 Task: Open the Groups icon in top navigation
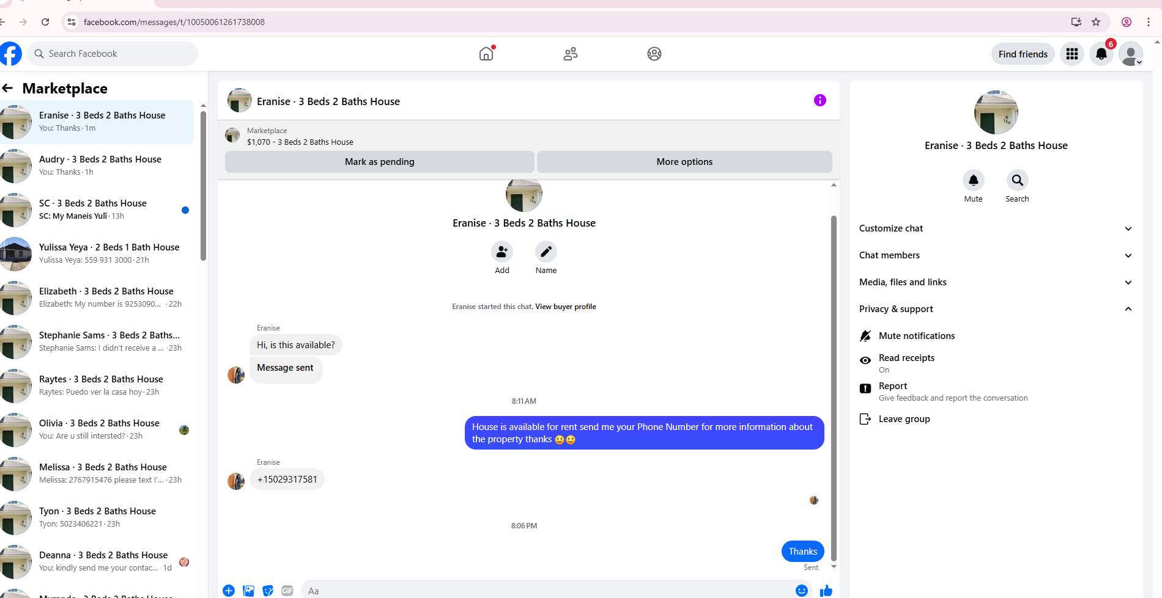coord(654,54)
